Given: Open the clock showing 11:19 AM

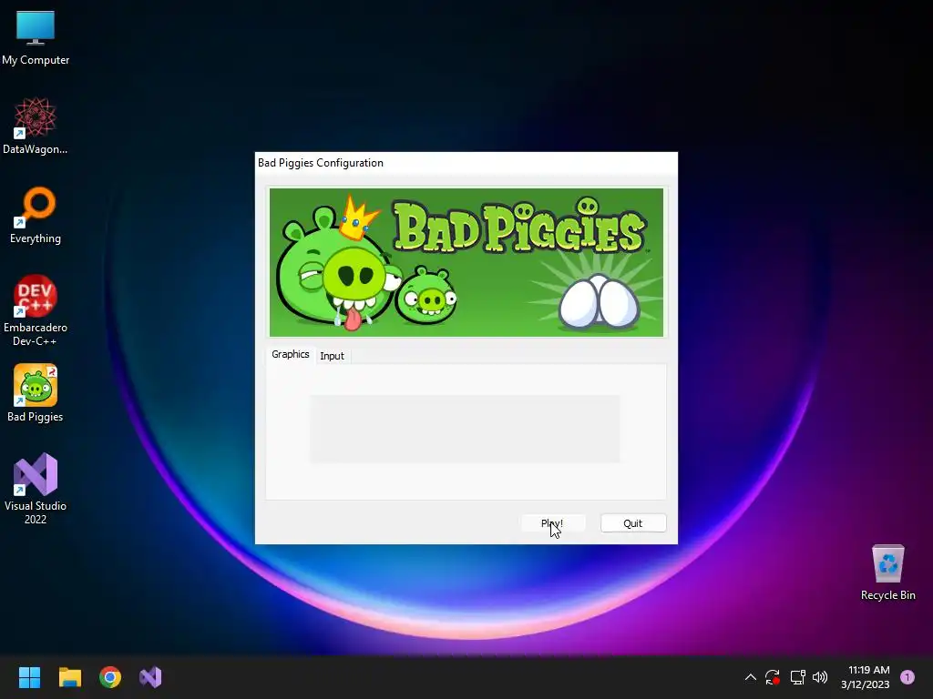Looking at the screenshot, I should coord(866,677).
